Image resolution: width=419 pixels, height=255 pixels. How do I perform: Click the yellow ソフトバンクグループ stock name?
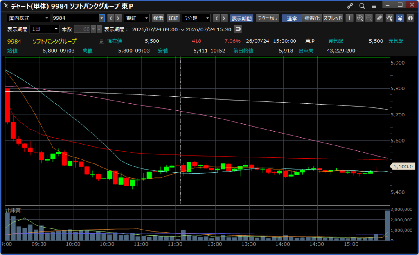[x=54, y=41]
